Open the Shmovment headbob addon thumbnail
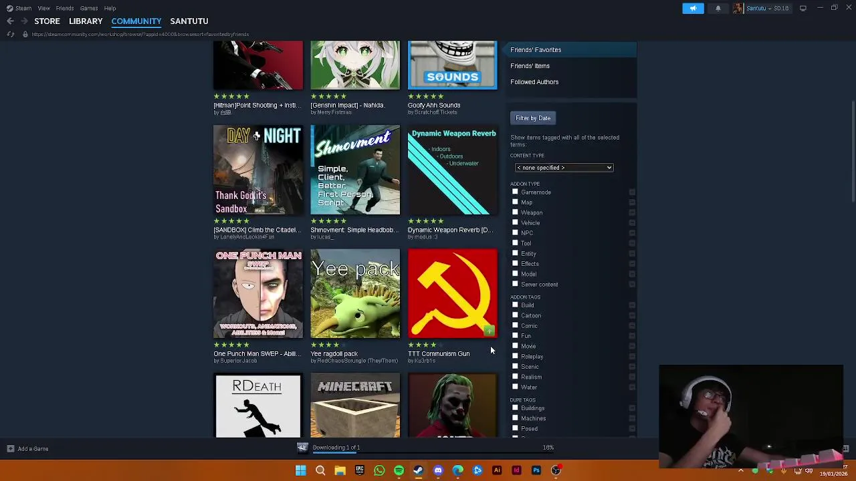This screenshot has width=856, height=481. pos(355,170)
